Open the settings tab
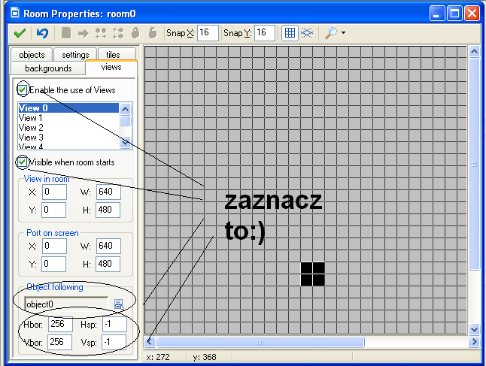The height and width of the screenshot is (366, 486). click(75, 55)
